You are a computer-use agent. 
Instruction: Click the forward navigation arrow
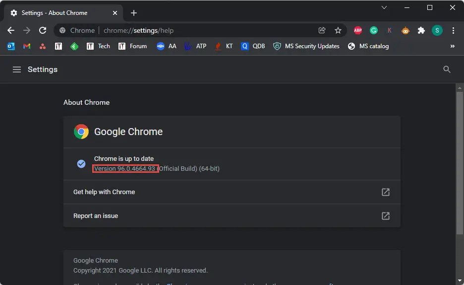27,30
